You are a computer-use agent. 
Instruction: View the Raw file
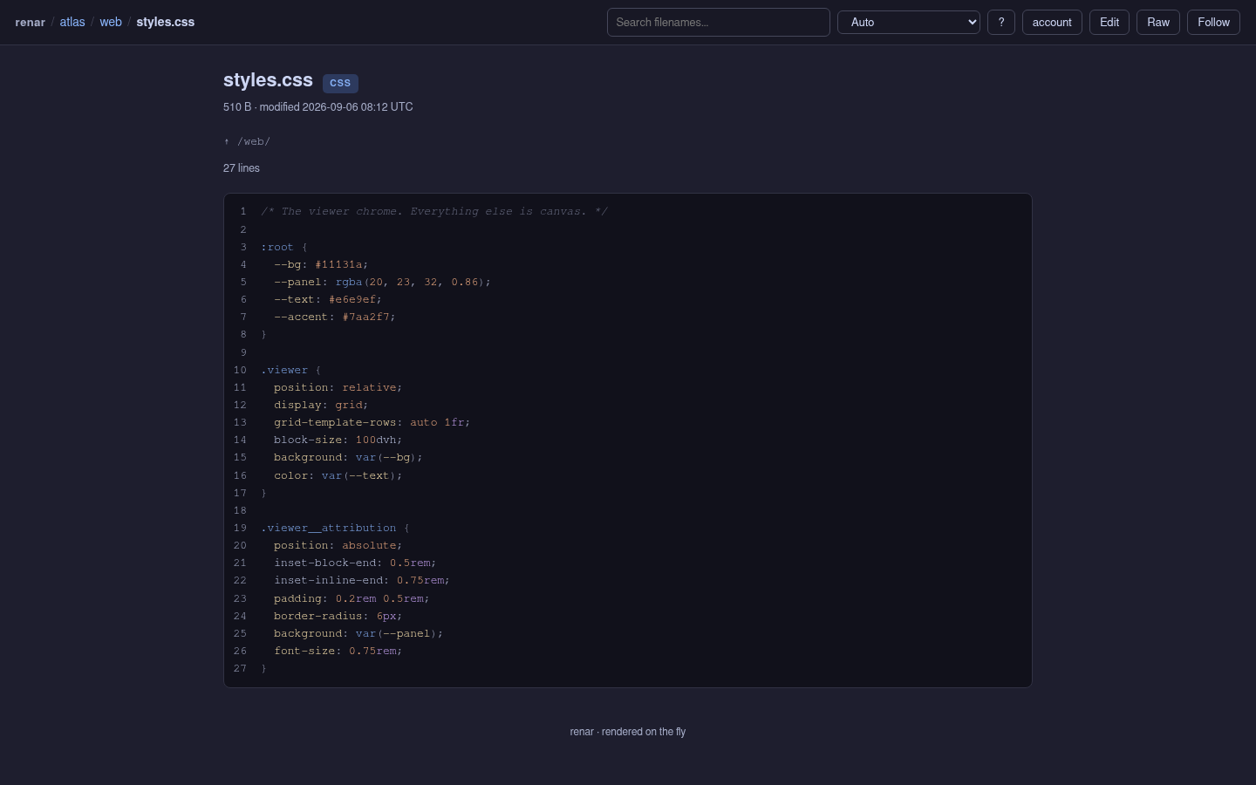[x=1158, y=23]
